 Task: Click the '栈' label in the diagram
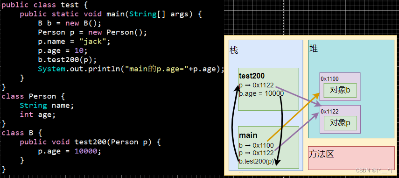tap(234, 50)
